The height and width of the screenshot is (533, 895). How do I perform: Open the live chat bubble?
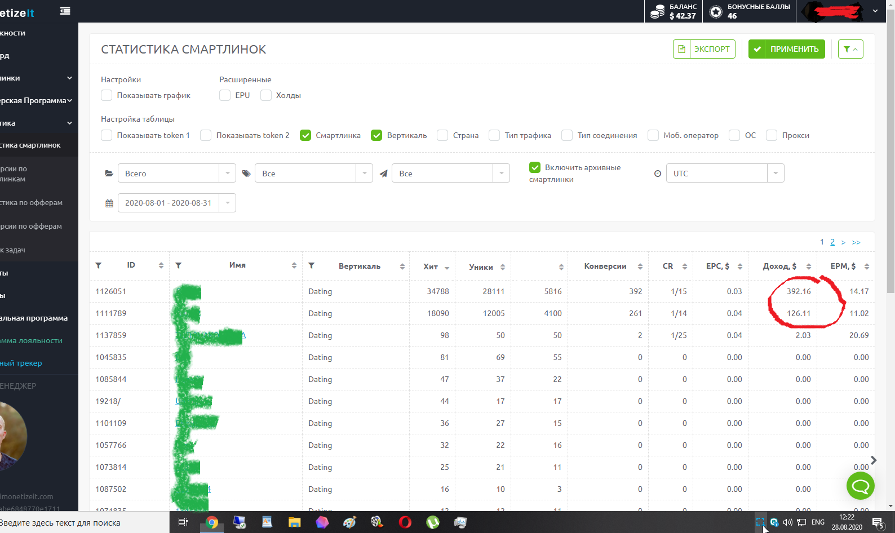861,486
